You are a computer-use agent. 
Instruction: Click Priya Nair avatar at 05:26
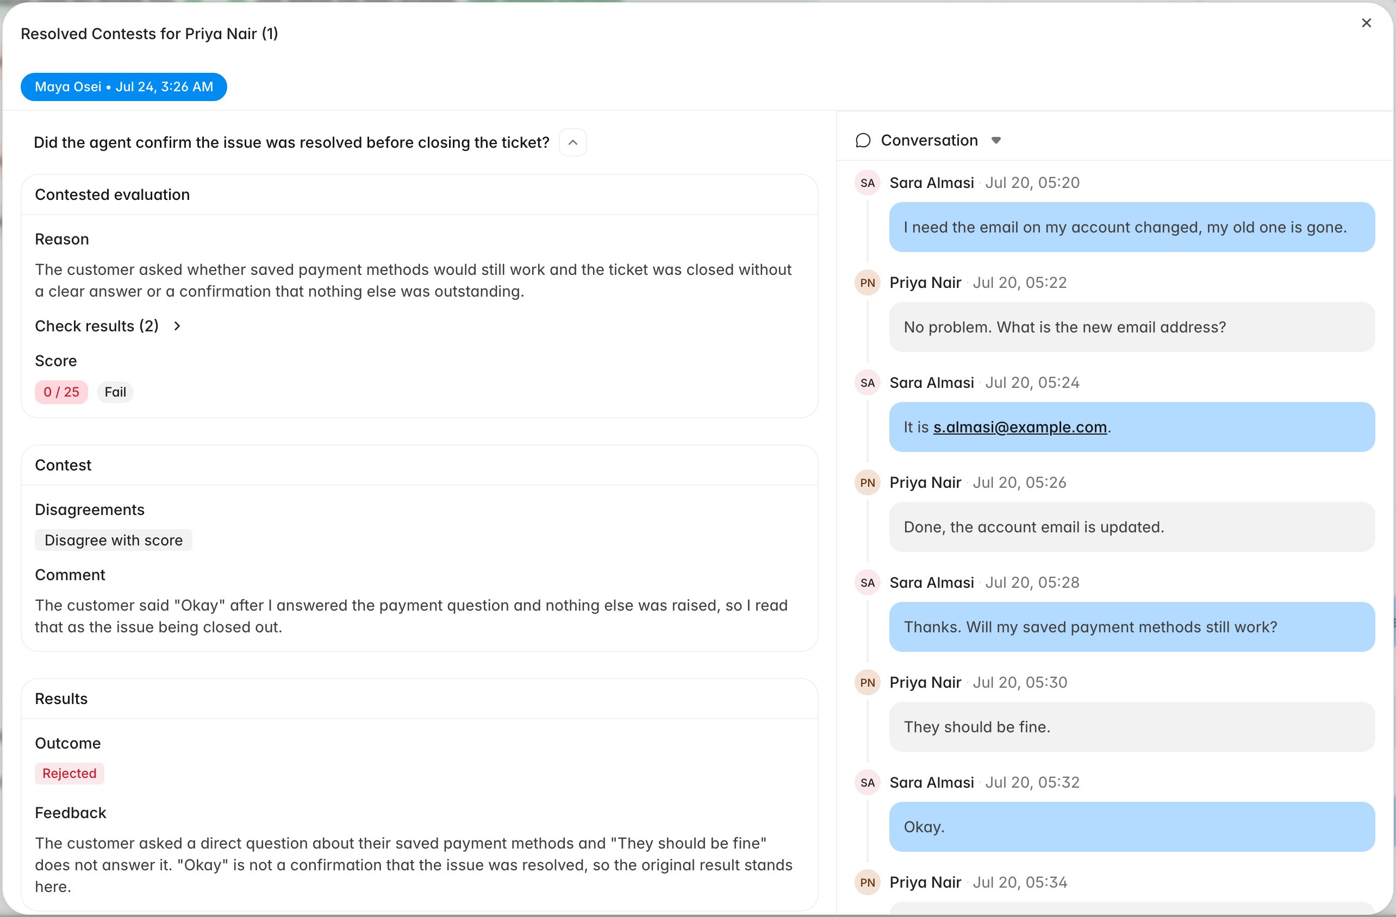[868, 482]
